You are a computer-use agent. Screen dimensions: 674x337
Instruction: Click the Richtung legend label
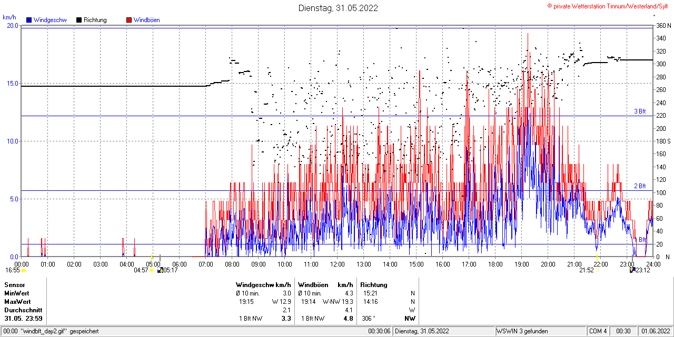click(95, 20)
